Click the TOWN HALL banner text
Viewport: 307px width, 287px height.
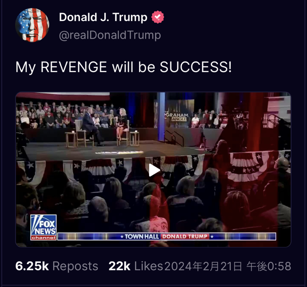[x=142, y=236]
